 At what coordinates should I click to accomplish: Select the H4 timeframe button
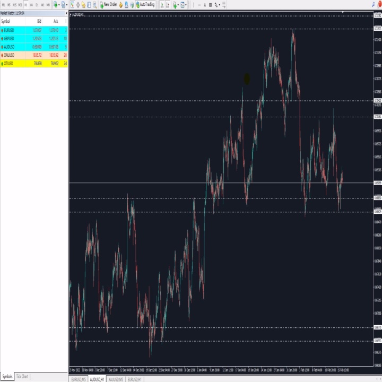click(x=31, y=5)
